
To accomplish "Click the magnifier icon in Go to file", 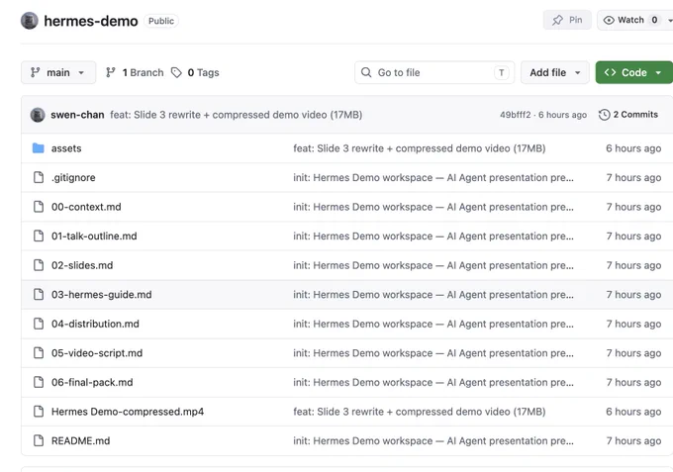I will pyautogui.click(x=366, y=72).
